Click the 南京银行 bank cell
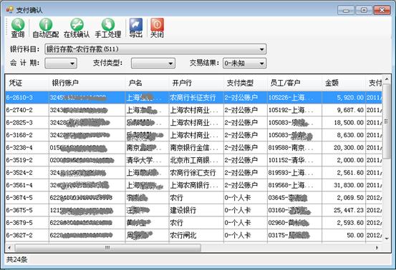This screenshot has height=270, width=396. click(x=196, y=148)
